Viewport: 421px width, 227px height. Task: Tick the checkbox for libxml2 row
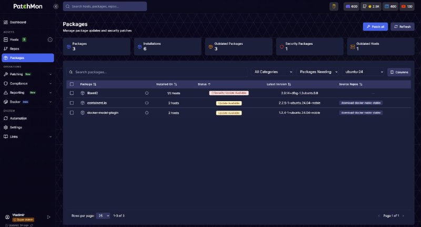click(x=72, y=93)
